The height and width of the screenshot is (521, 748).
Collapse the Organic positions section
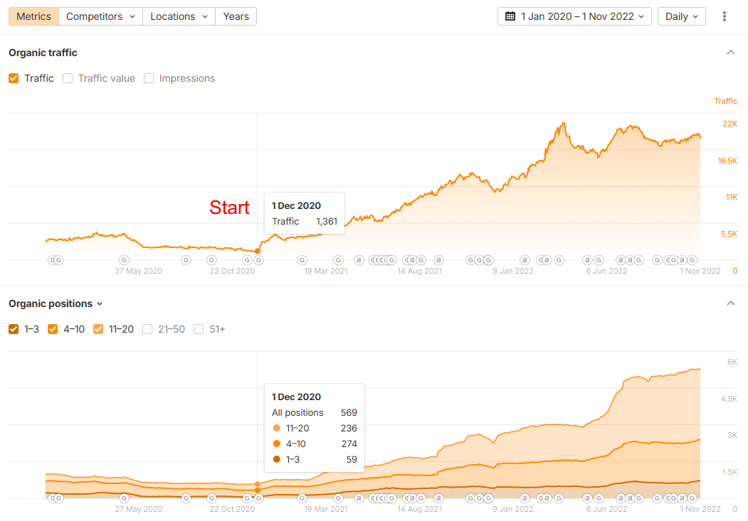[731, 304]
